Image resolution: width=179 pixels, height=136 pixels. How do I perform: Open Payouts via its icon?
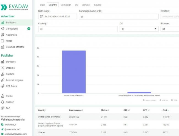[x=3, y=74]
